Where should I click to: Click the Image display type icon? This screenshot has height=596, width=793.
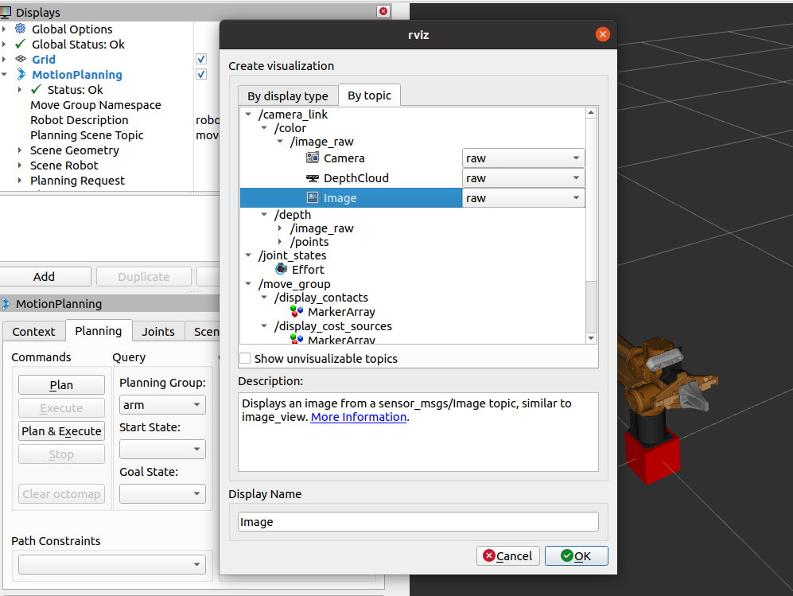pos(313,198)
